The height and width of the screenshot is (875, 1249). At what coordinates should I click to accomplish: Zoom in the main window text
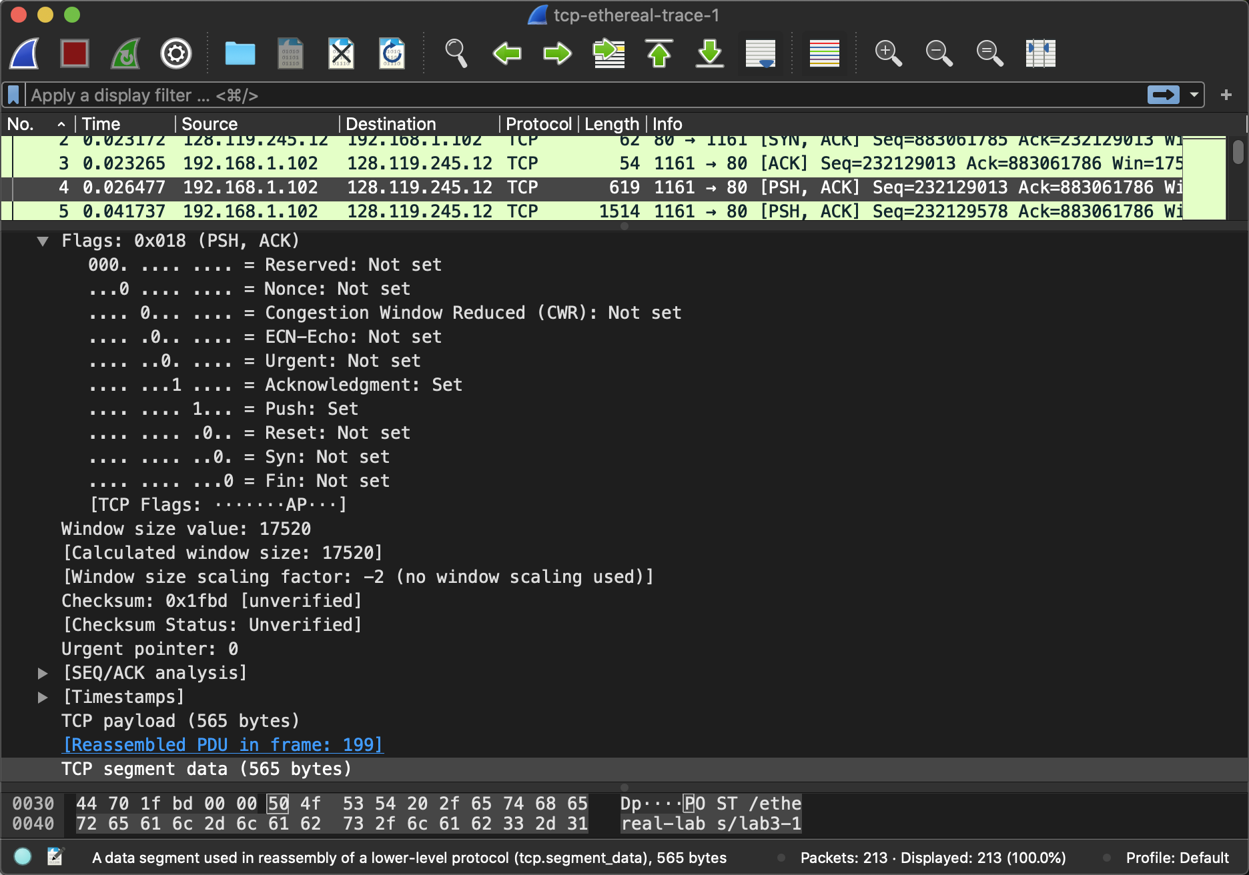888,53
